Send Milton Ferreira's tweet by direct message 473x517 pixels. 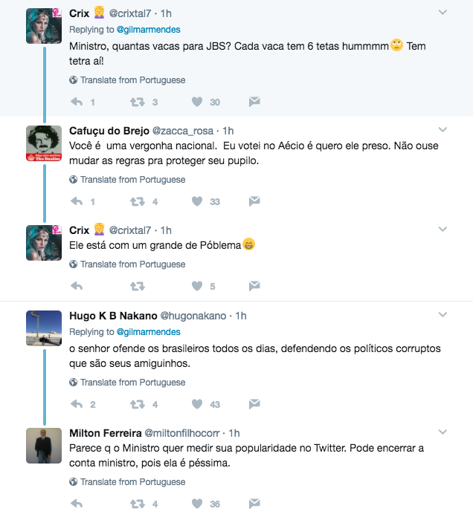click(x=254, y=504)
